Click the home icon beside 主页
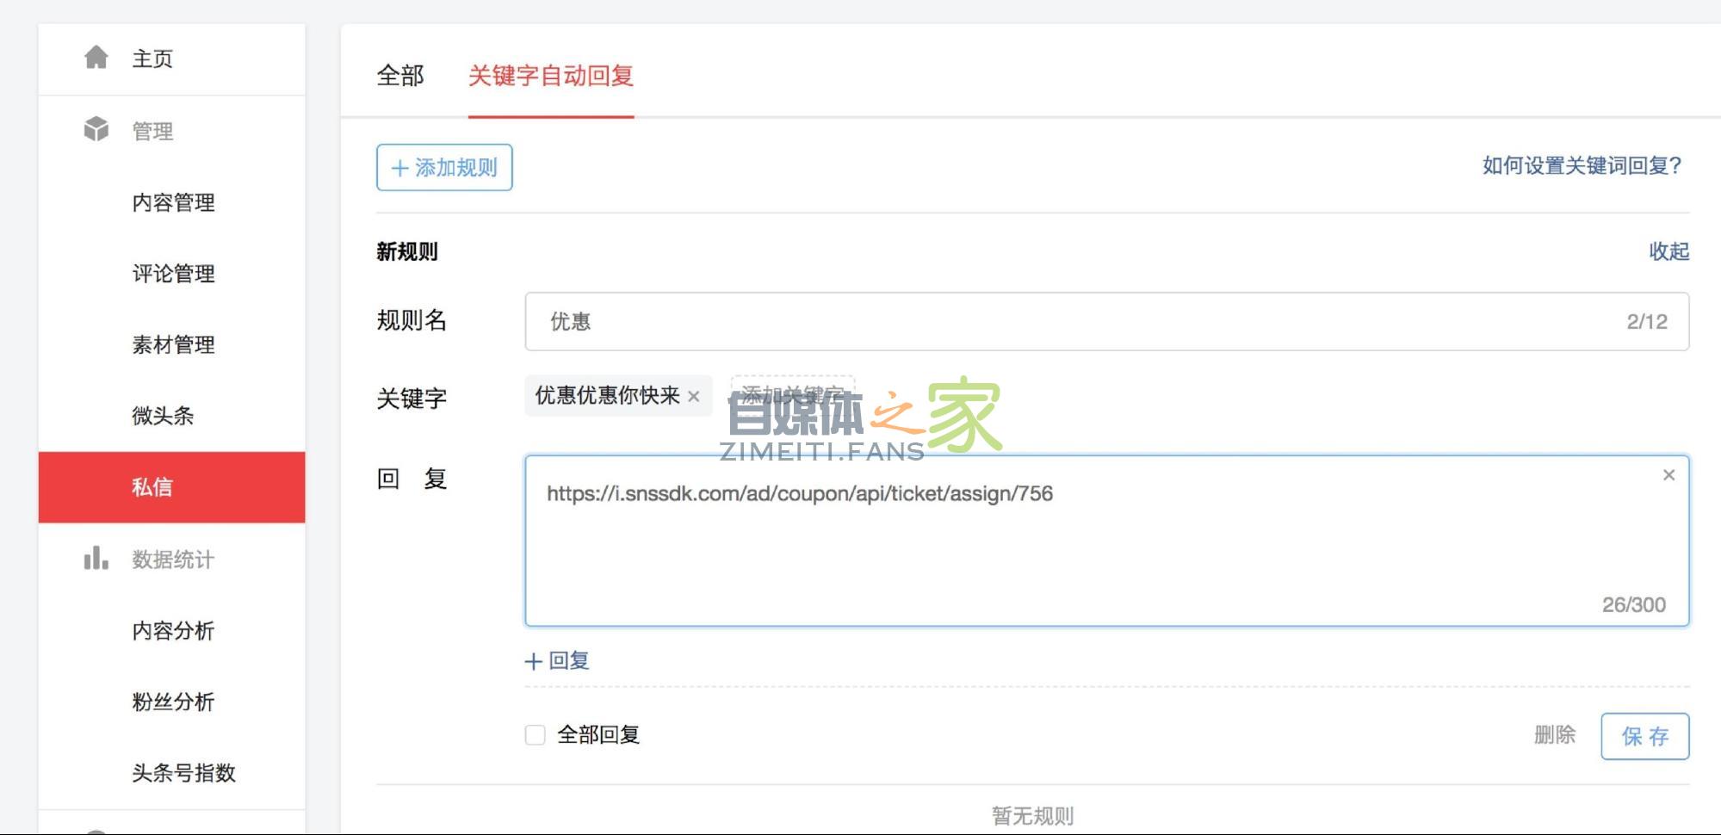The width and height of the screenshot is (1721, 835). point(96,58)
